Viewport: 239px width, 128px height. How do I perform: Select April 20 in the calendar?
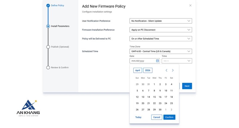point(143,103)
